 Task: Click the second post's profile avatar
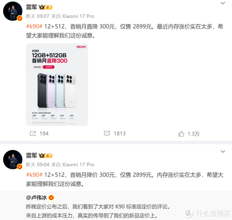click(x=13, y=160)
